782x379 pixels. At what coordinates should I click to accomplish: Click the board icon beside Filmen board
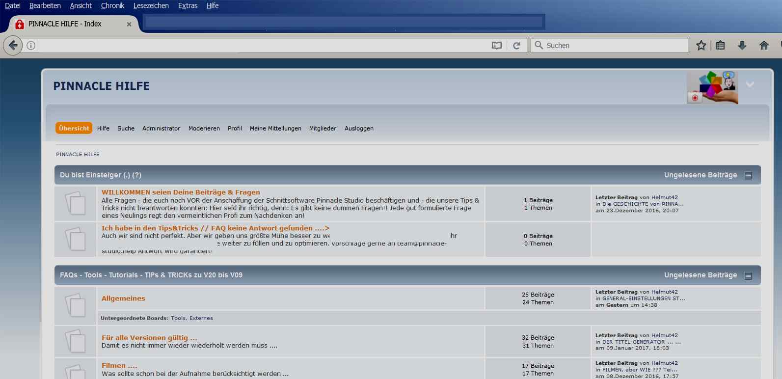click(x=75, y=371)
